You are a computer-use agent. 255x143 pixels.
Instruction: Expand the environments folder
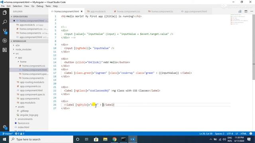[x=29, y=119]
